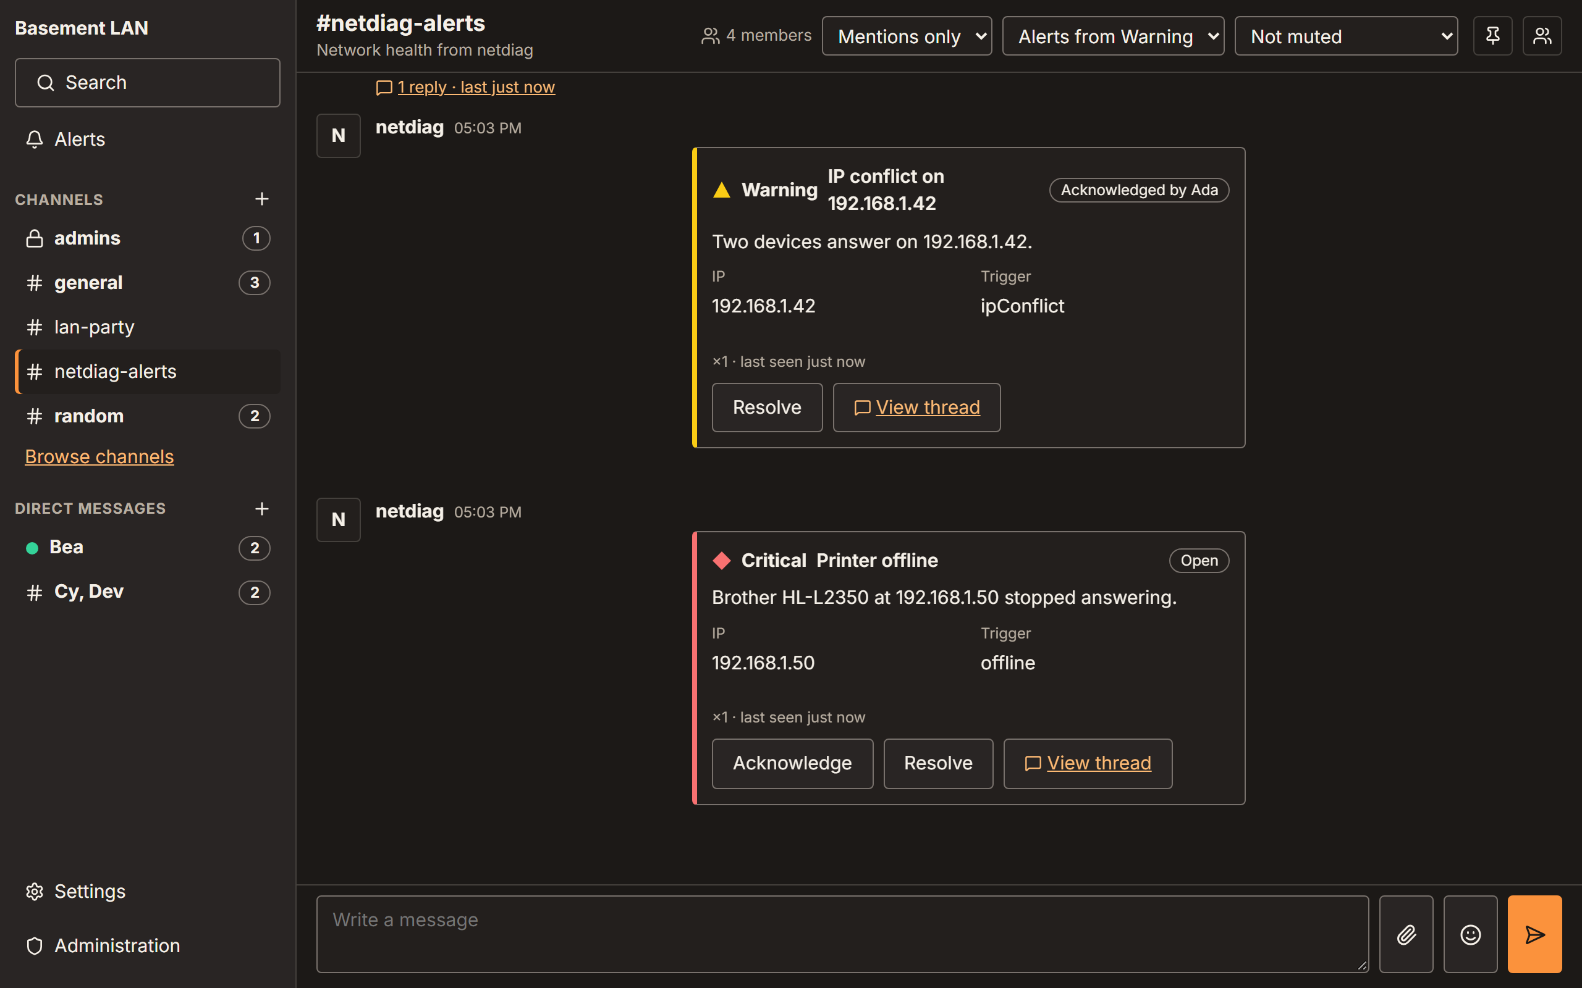The height and width of the screenshot is (988, 1582).
Task: Click the IP value 192.168.1.42
Action: click(x=764, y=306)
